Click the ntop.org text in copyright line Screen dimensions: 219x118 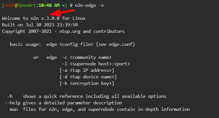point(70,32)
